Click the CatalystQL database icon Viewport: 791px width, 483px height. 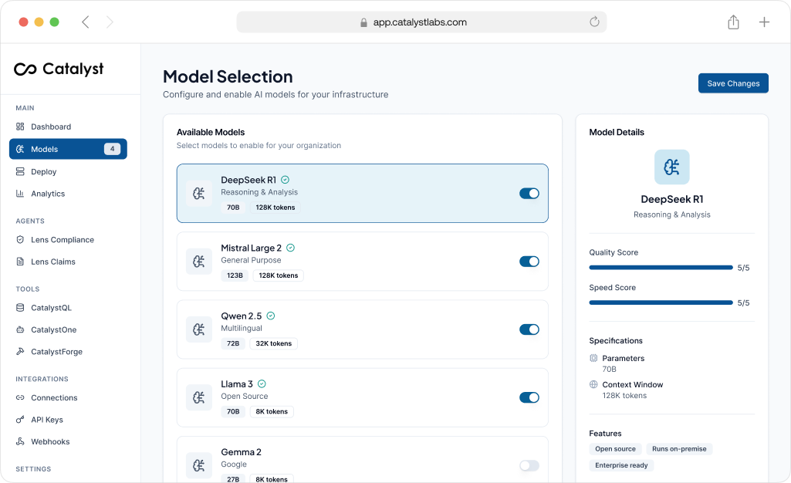[x=20, y=308]
